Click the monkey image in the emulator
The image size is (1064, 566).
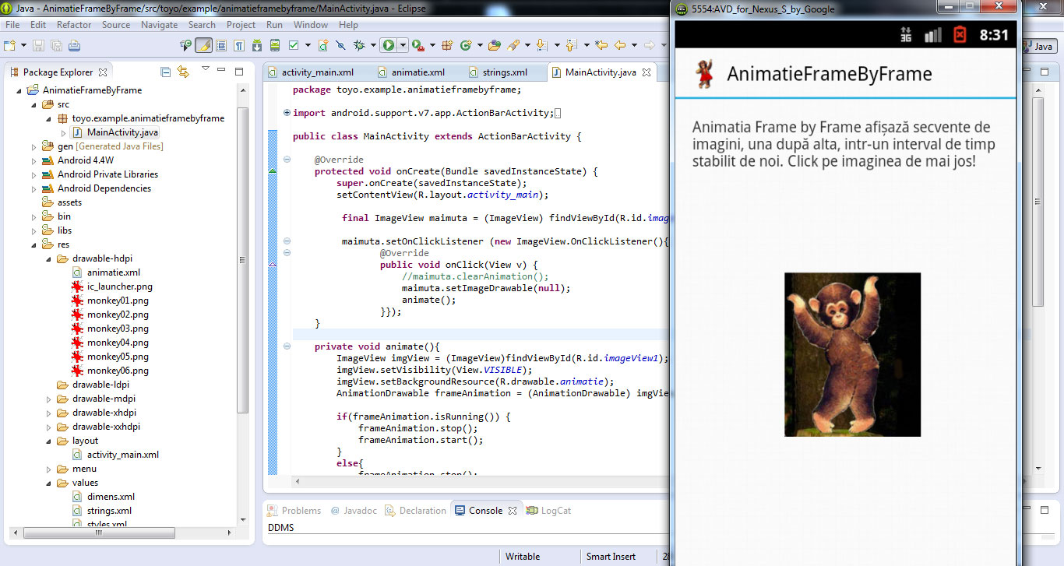[x=852, y=354]
